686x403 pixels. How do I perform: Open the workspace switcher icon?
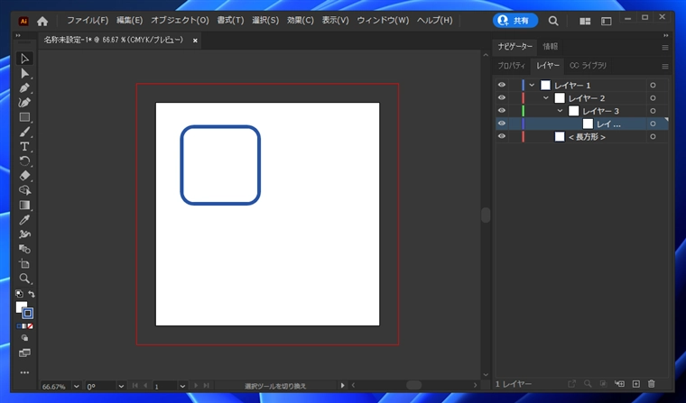tap(606, 21)
